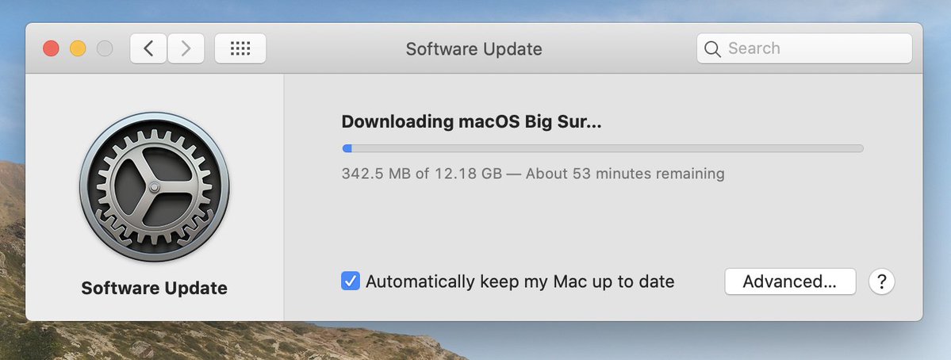Open help with the question mark button

coord(882,281)
